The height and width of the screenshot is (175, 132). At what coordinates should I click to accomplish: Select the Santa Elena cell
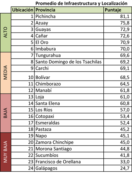click(69, 103)
